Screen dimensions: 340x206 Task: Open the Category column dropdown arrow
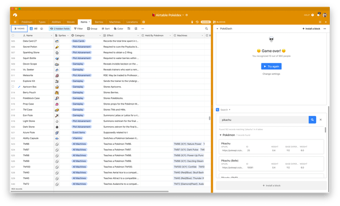pyautogui.click(x=100, y=35)
